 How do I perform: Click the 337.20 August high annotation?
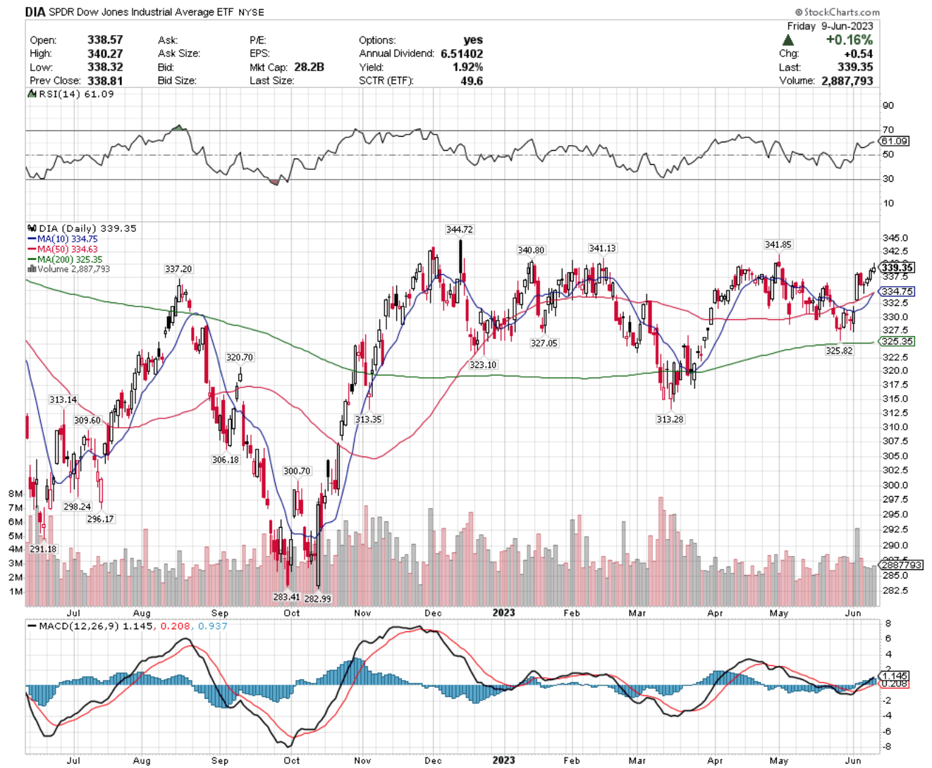tap(178, 269)
